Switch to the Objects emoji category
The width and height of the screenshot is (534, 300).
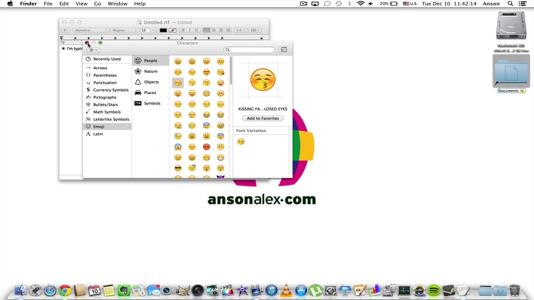[x=150, y=82]
